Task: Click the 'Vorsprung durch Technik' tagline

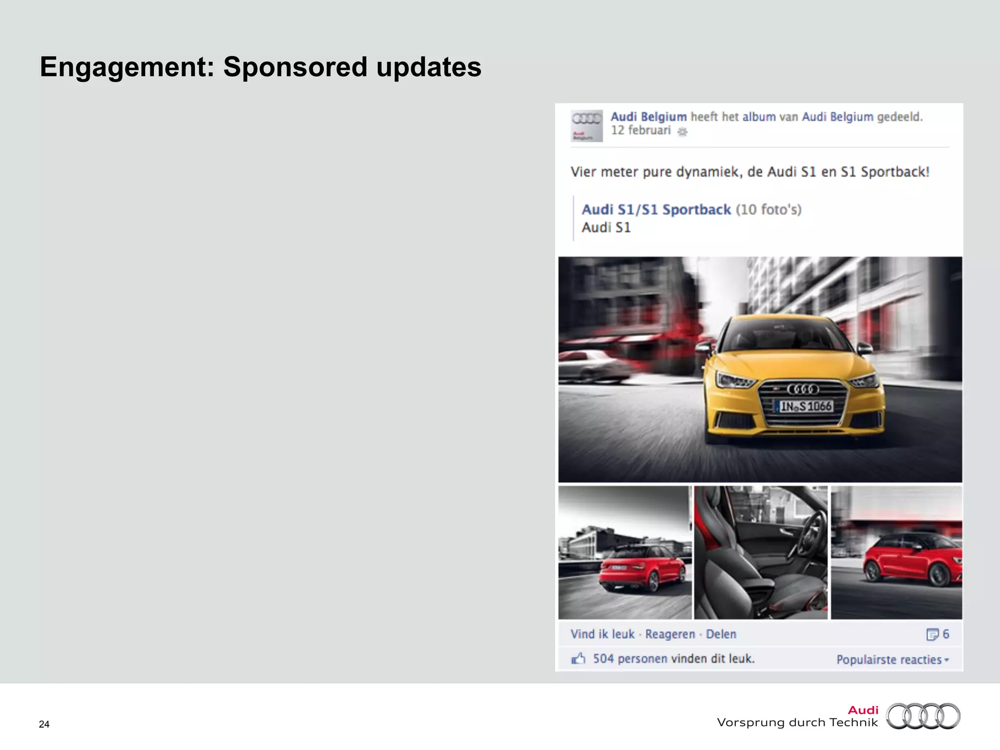Action: pyautogui.click(x=797, y=723)
